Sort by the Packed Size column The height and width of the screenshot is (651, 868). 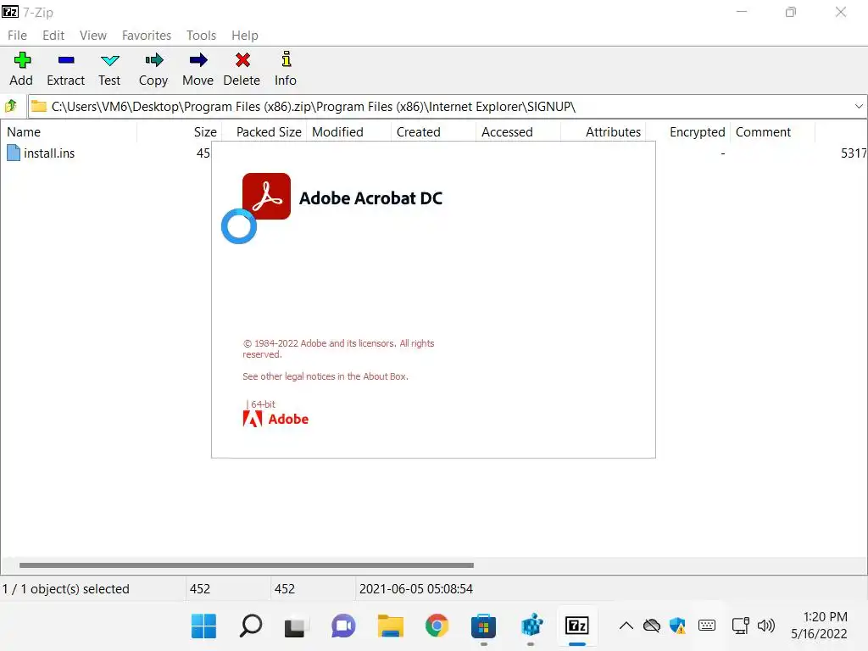(264, 131)
